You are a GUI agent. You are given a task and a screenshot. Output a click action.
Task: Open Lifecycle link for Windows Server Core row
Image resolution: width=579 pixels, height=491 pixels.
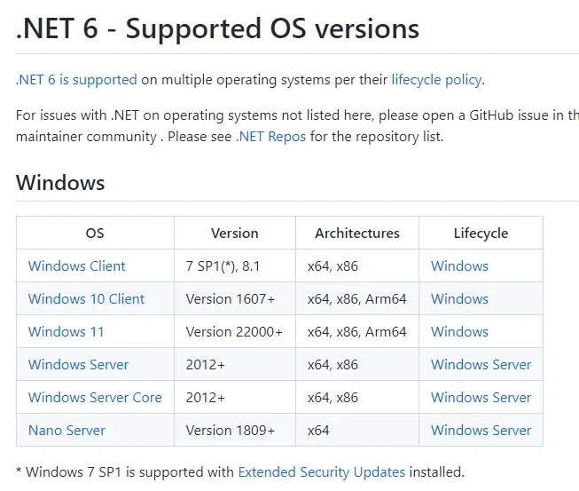tap(481, 397)
